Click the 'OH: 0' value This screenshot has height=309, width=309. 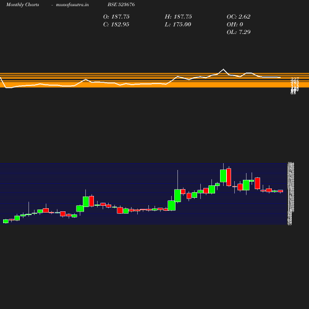coord(235,25)
